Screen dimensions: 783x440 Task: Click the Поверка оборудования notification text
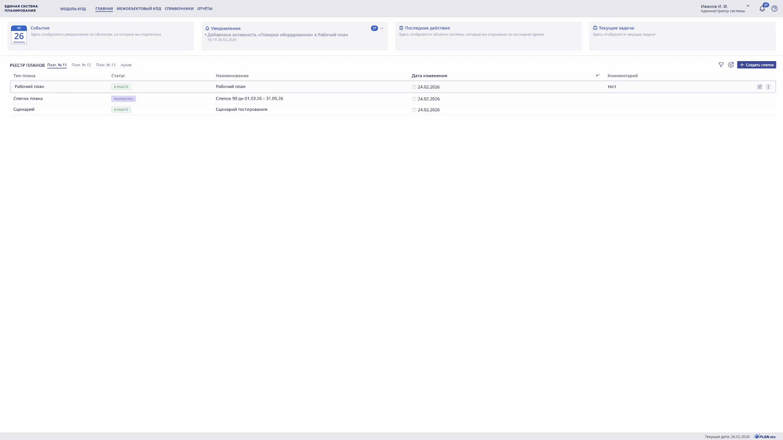(277, 35)
